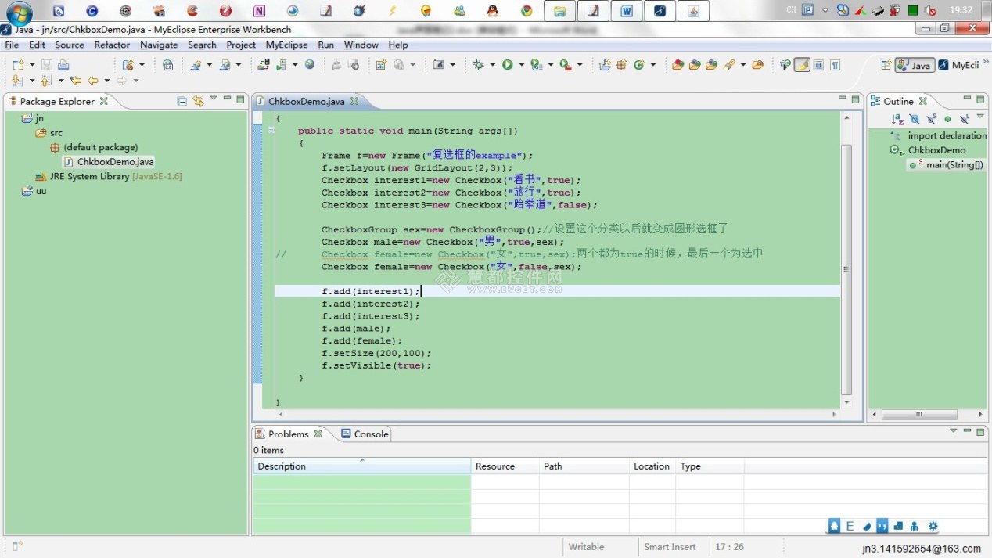The image size is (992, 558).
Task: Toggle Mark Occurrences highlighter in toolbar
Action: [802, 65]
